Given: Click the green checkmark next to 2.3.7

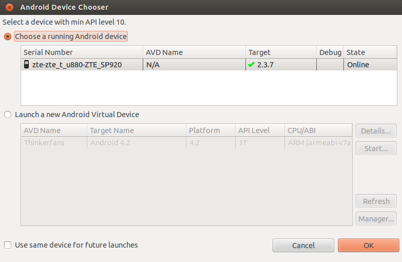Looking at the screenshot, I should pyautogui.click(x=251, y=64).
